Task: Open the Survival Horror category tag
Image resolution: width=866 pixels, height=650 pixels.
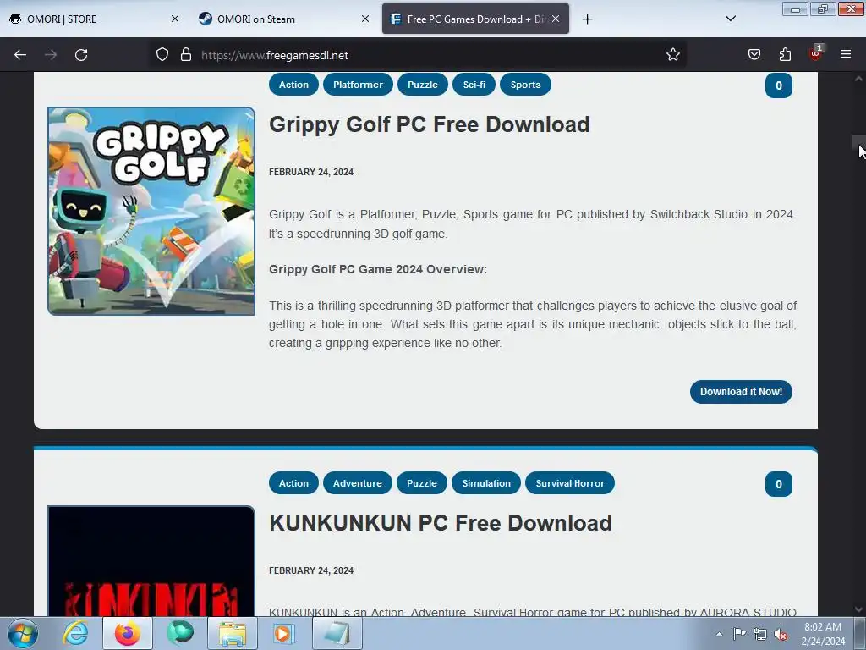Action: [570, 483]
